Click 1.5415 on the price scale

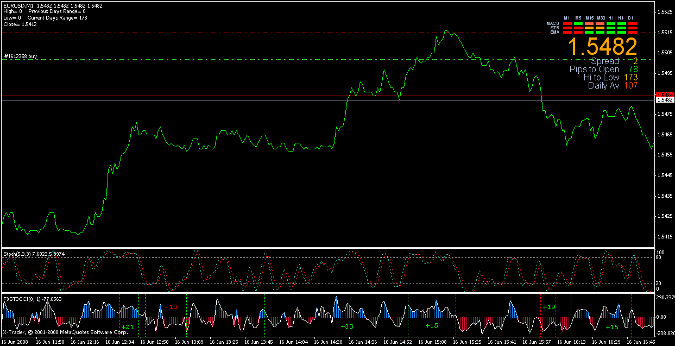coord(665,236)
